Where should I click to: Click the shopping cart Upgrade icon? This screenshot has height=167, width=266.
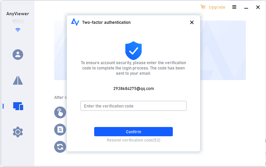click(203, 7)
